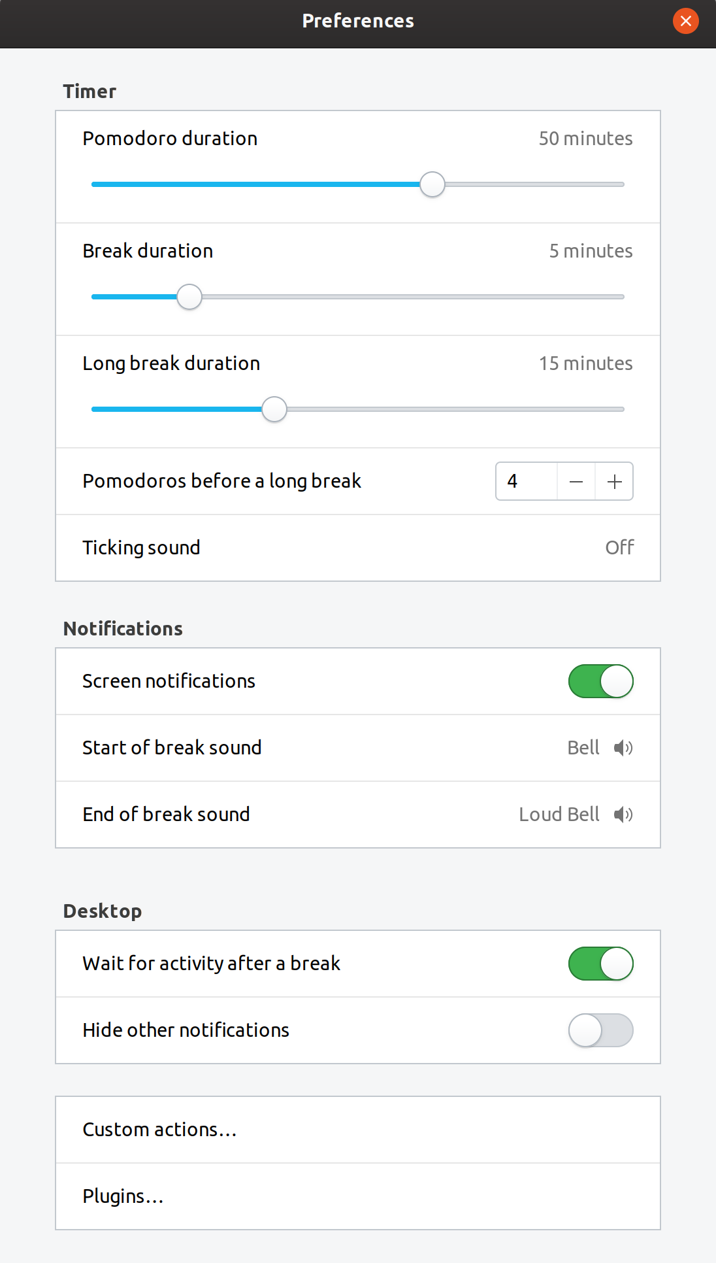
Task: Click the Break duration slider knob
Action: click(189, 297)
